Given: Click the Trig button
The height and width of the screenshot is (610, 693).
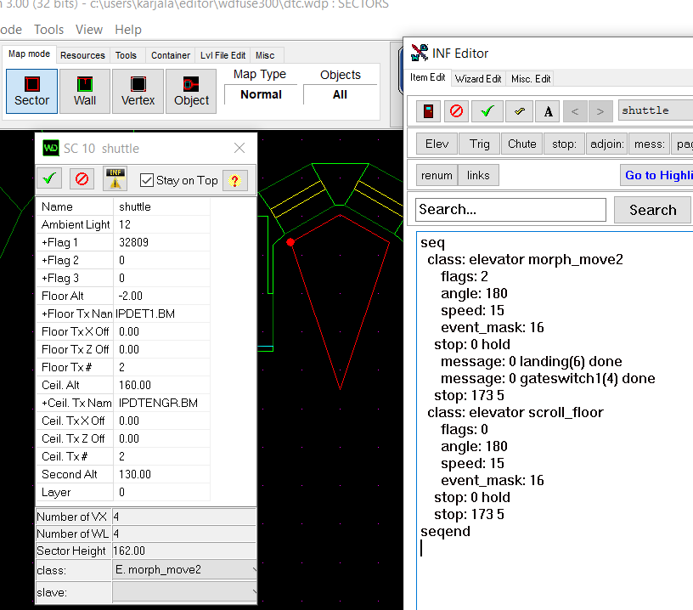Looking at the screenshot, I should (x=480, y=144).
